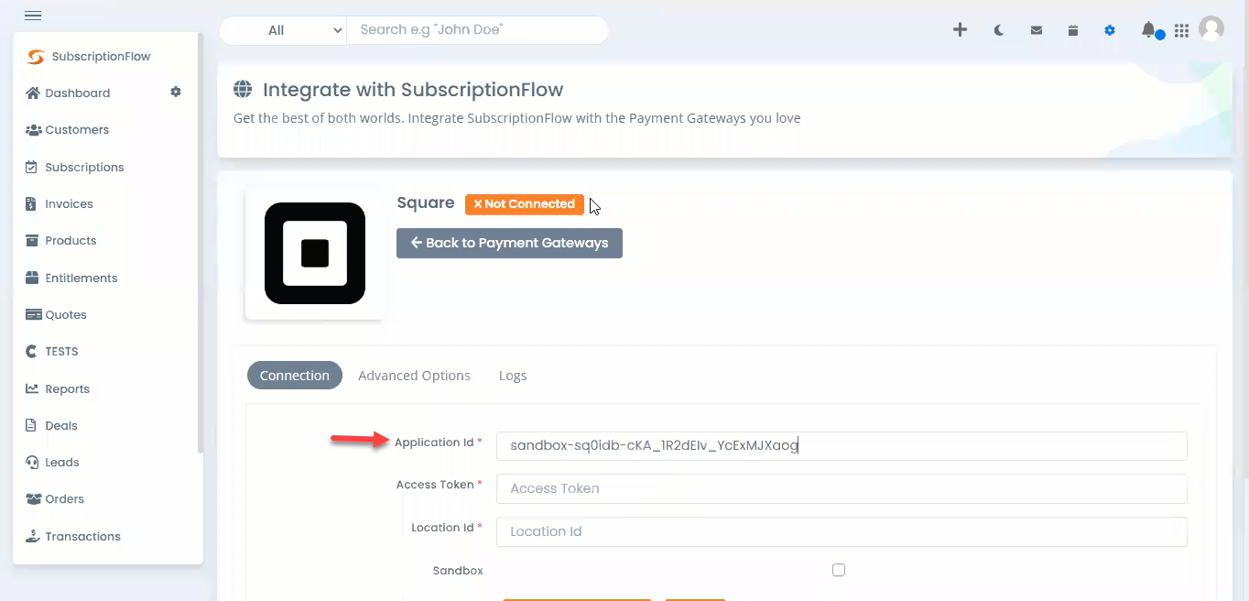Click the Orders box-open icon

[33, 498]
